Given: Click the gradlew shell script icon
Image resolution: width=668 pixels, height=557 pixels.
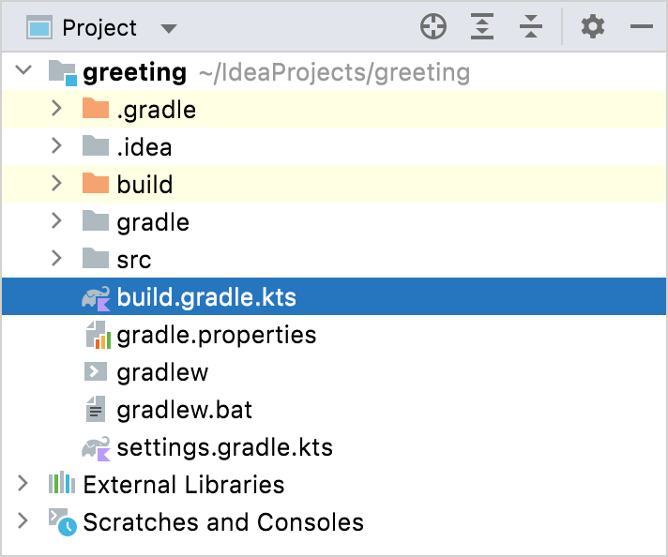Looking at the screenshot, I should [96, 371].
